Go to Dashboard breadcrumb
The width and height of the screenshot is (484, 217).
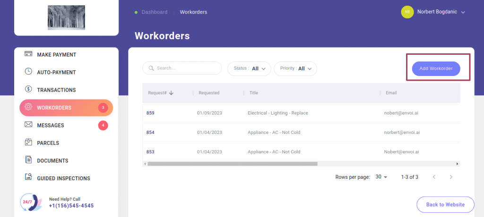pos(154,12)
